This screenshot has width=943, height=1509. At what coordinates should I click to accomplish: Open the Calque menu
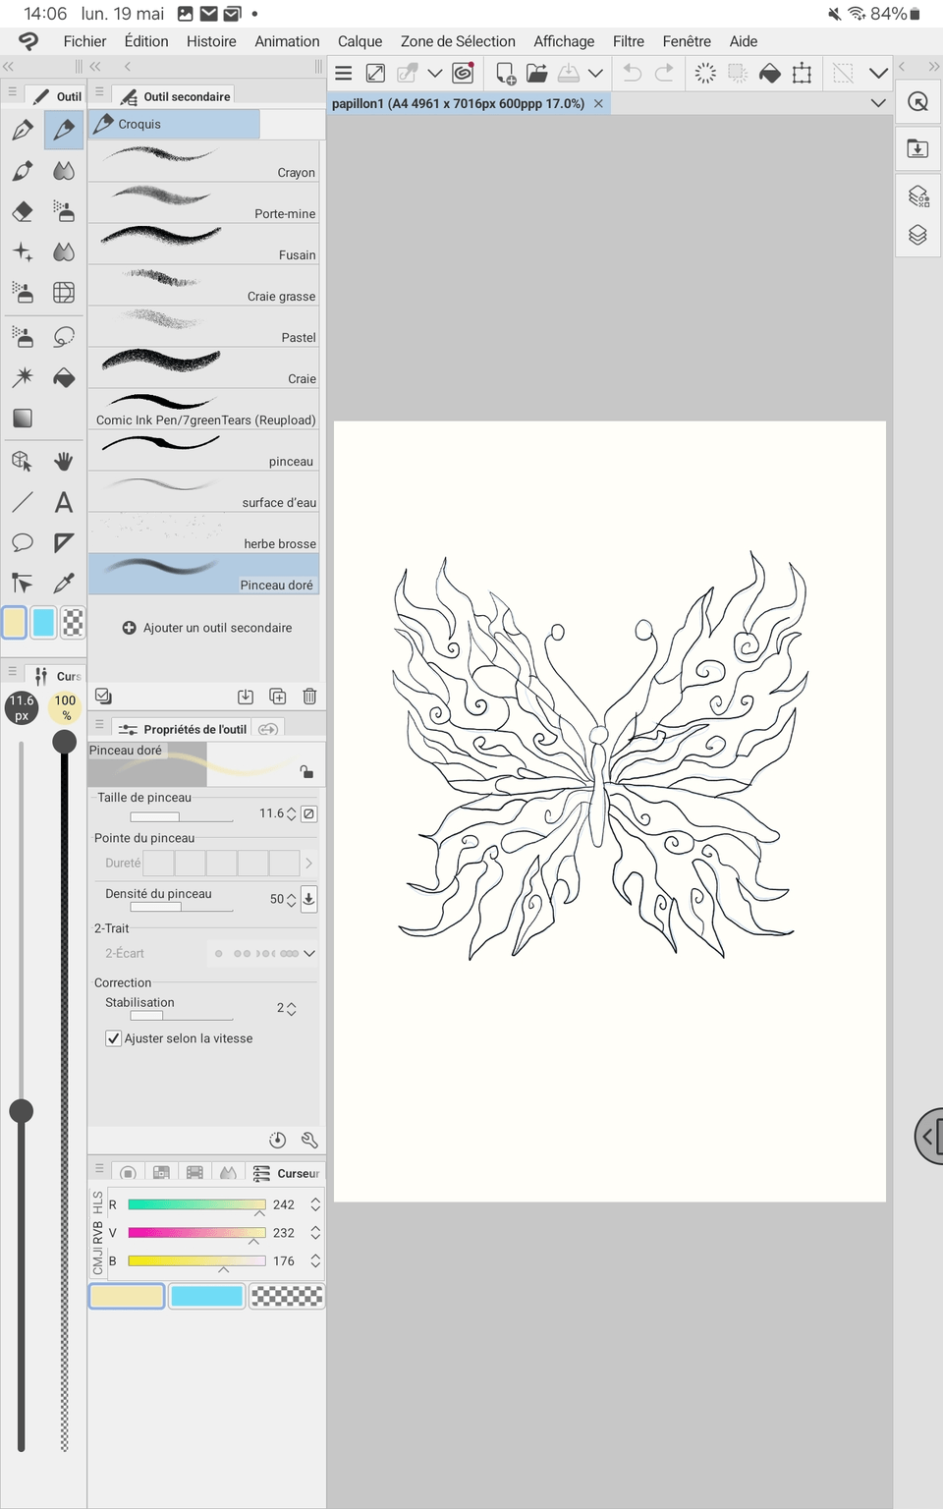pos(360,41)
